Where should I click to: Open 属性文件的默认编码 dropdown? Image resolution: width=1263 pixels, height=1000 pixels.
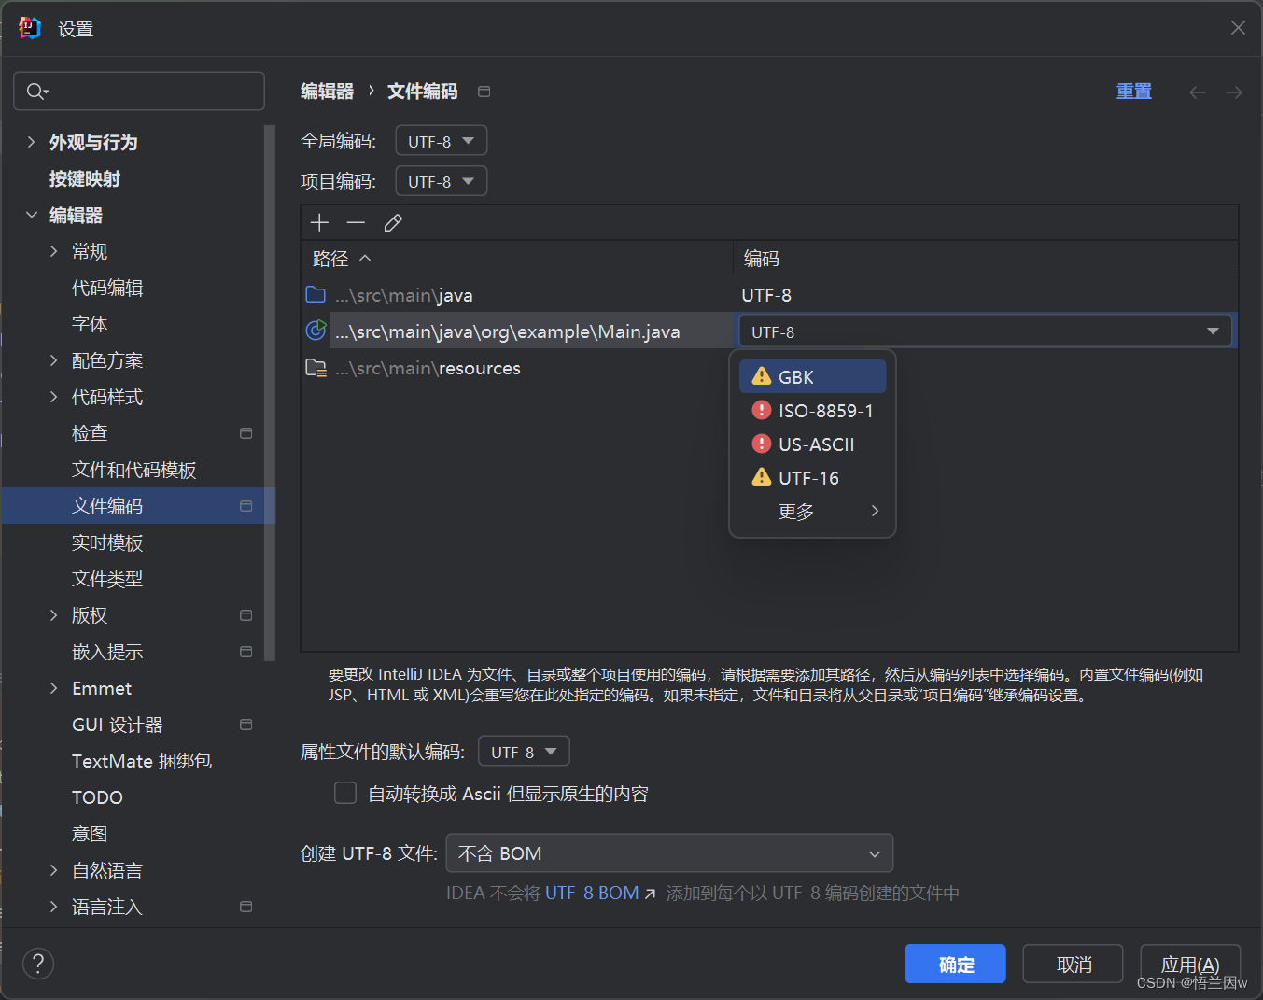click(x=524, y=752)
